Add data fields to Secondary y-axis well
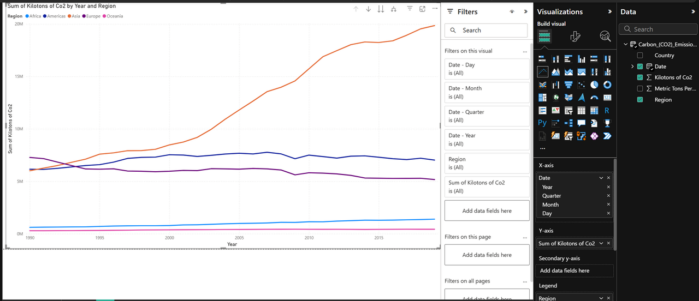Screen dimensions: 699x301 click(x=575, y=270)
